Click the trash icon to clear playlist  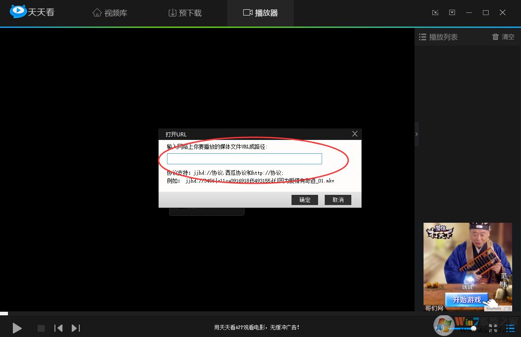point(495,37)
